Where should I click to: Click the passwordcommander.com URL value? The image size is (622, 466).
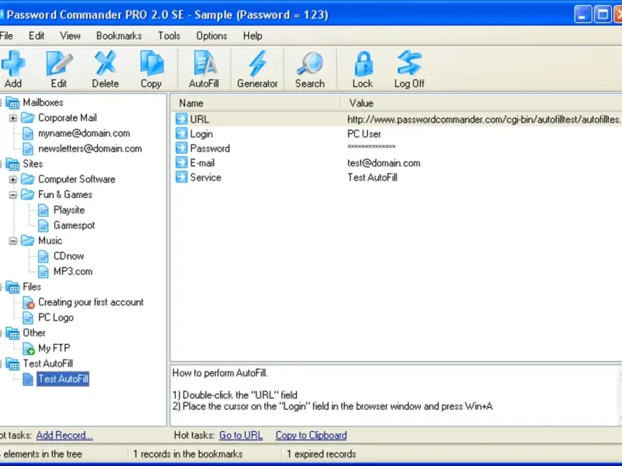click(484, 120)
